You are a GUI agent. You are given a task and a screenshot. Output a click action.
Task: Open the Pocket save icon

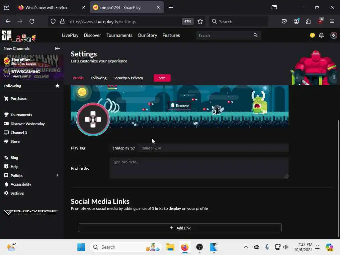(284, 21)
